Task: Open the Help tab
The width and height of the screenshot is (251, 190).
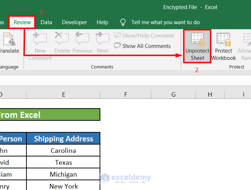Action: [103, 22]
